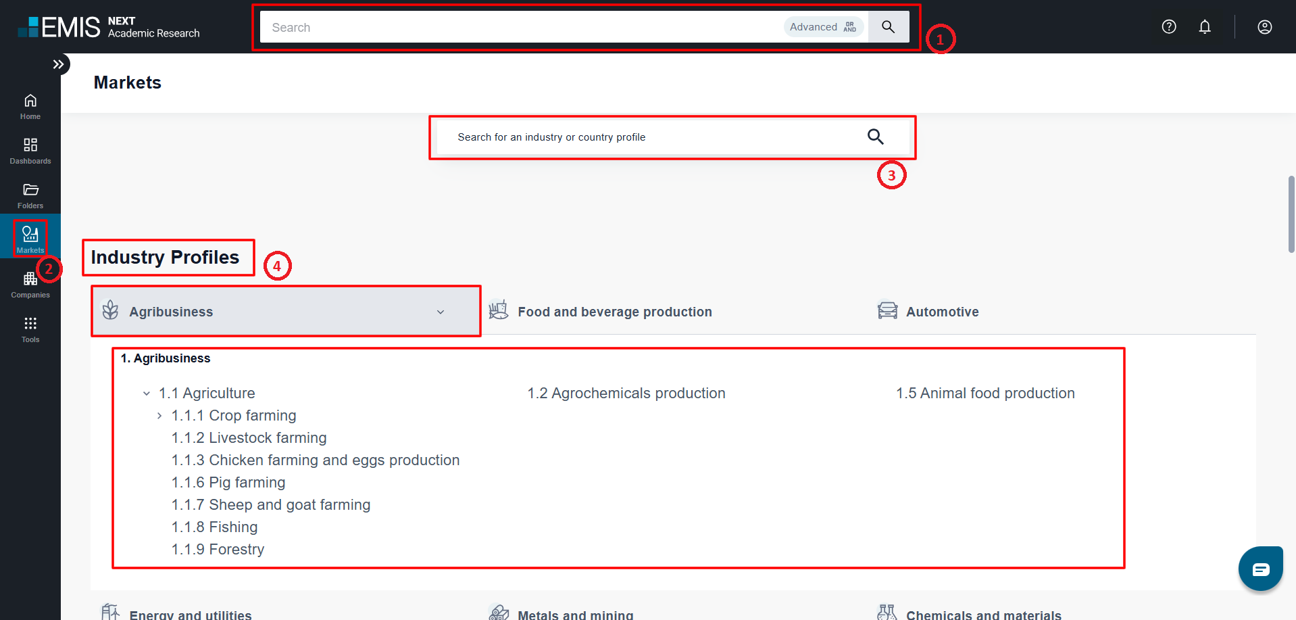Open 1.5 Animal food production
The height and width of the screenshot is (620, 1296).
click(x=985, y=394)
